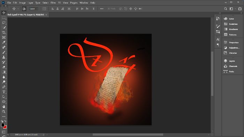Open the Patterns panel
This screenshot has height=137, width=244.
tap(232, 35)
